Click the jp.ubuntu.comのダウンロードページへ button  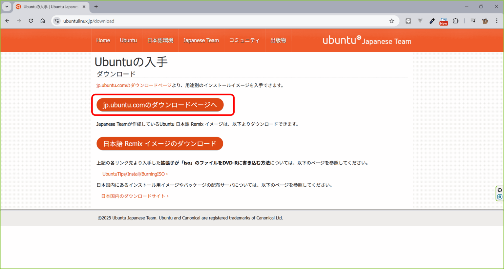pos(160,105)
